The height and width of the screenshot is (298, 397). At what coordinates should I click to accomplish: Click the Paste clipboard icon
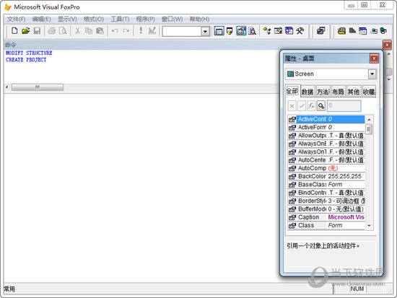point(100,31)
